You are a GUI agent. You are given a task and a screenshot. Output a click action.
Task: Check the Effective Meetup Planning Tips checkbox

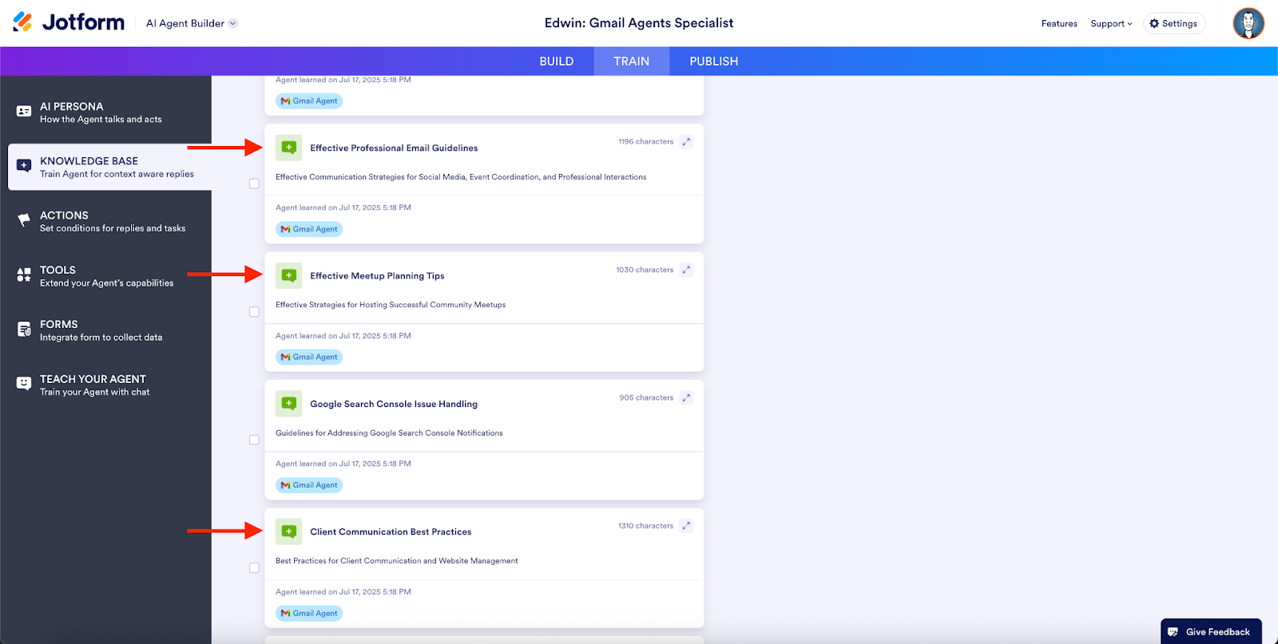[x=254, y=312]
